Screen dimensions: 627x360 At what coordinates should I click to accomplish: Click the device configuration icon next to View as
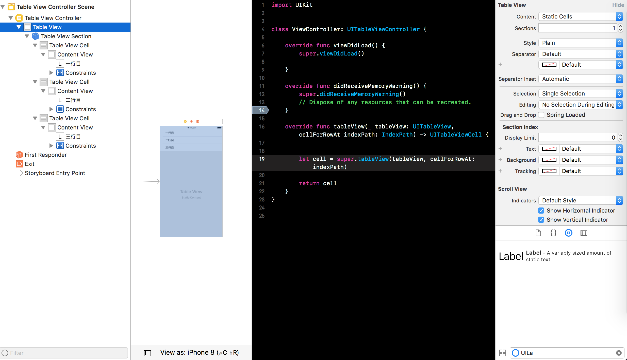tap(147, 353)
